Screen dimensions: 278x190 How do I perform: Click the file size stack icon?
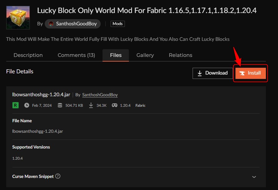click(60, 105)
